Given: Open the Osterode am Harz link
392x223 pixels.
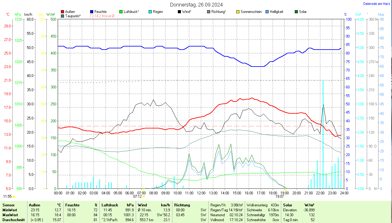Looking at the screenshot, I should (x=377, y=4).
